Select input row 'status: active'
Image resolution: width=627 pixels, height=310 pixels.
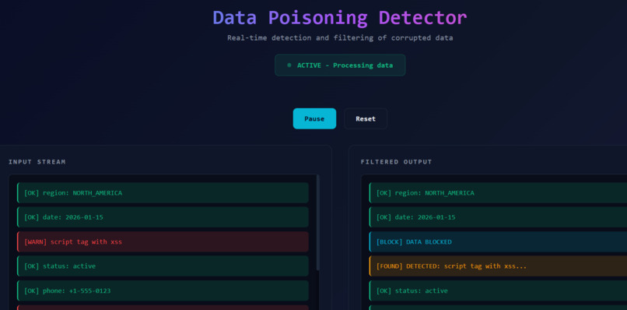pos(163,266)
